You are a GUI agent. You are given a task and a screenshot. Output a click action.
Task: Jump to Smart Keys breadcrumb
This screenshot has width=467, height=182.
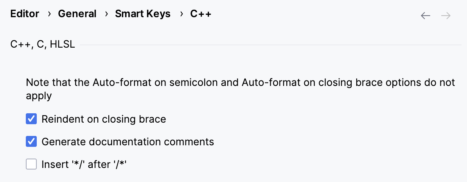143,14
